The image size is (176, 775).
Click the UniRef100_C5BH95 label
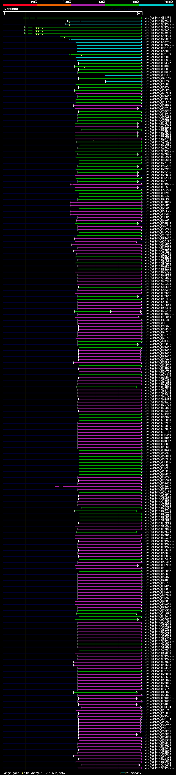click(x=158, y=121)
